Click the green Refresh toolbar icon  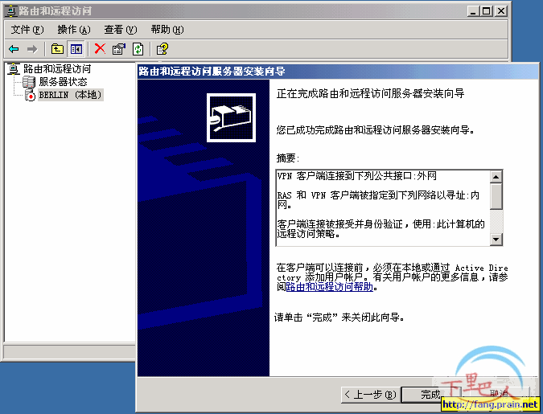138,49
